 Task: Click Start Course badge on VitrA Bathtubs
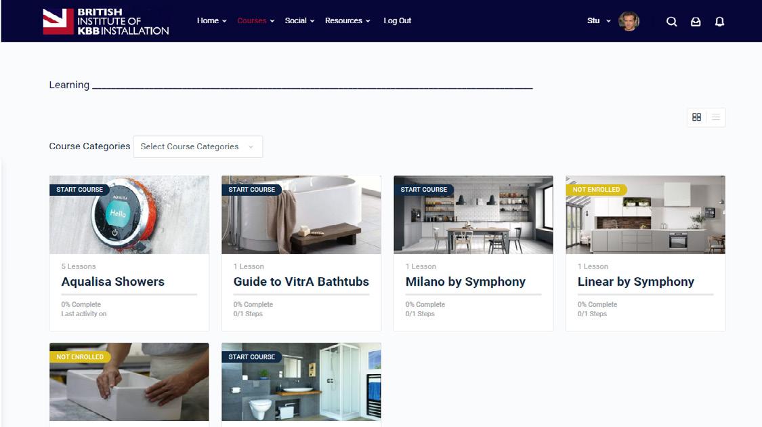(x=251, y=190)
